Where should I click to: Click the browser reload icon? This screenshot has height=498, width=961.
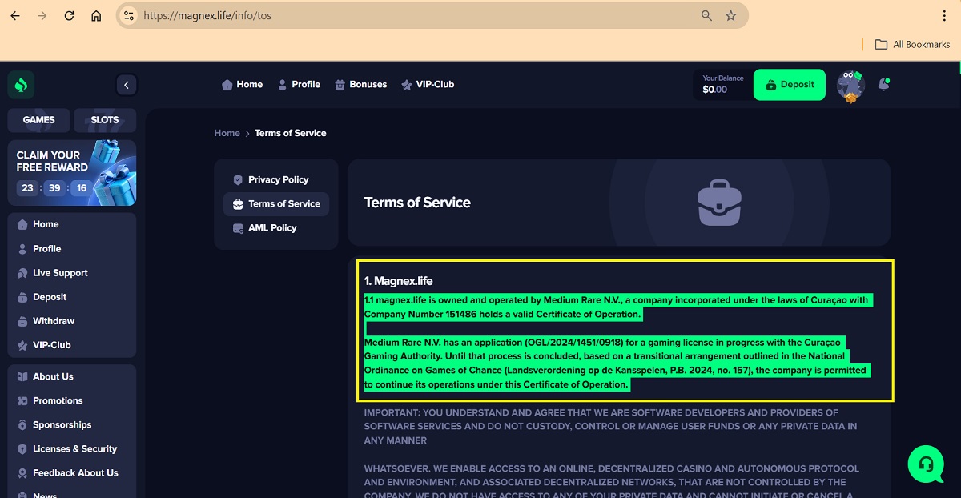pyautogui.click(x=69, y=15)
